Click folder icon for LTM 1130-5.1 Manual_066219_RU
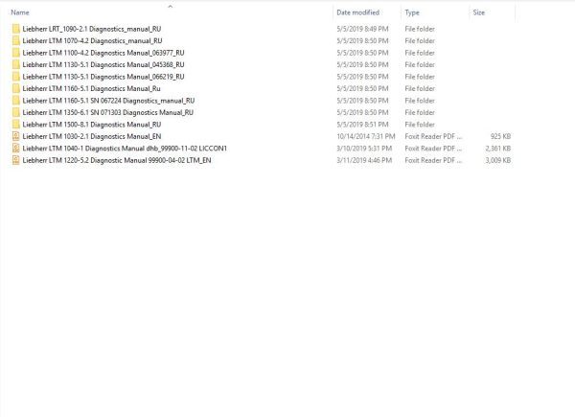 pyautogui.click(x=15, y=77)
